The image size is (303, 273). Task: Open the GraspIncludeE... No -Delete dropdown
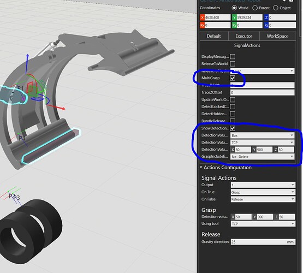click(262, 157)
